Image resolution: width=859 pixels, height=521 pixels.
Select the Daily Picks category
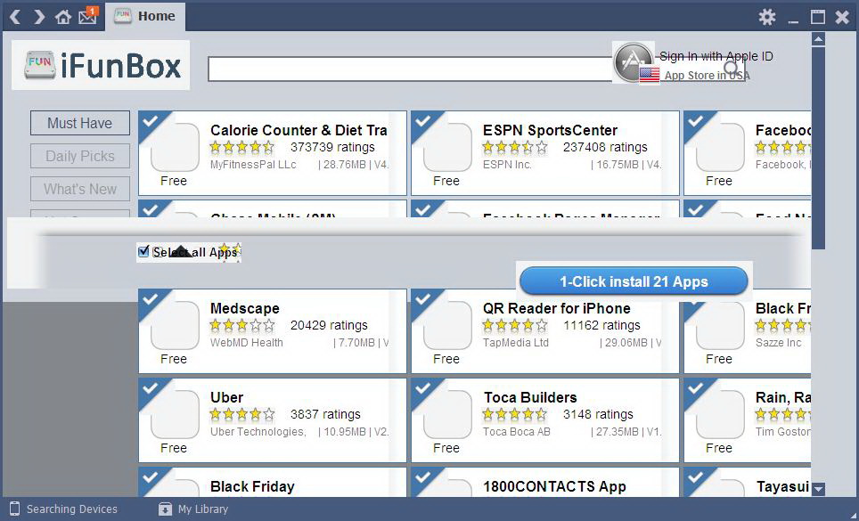click(x=80, y=156)
